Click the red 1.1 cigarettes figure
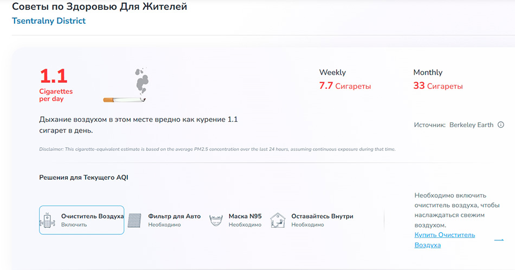 [54, 76]
